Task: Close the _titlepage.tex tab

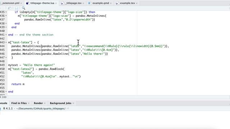Action: coord(83,3)
